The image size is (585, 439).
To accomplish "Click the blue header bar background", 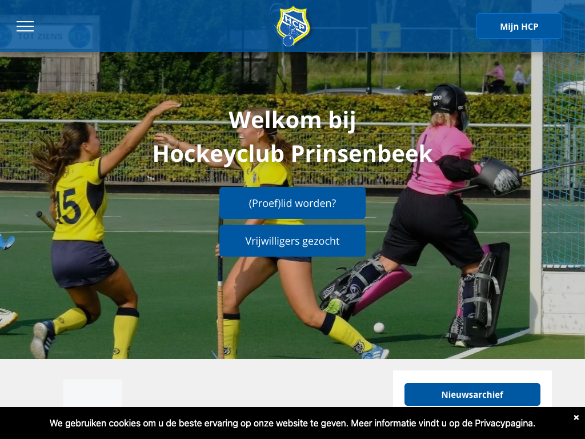I will (187, 26).
